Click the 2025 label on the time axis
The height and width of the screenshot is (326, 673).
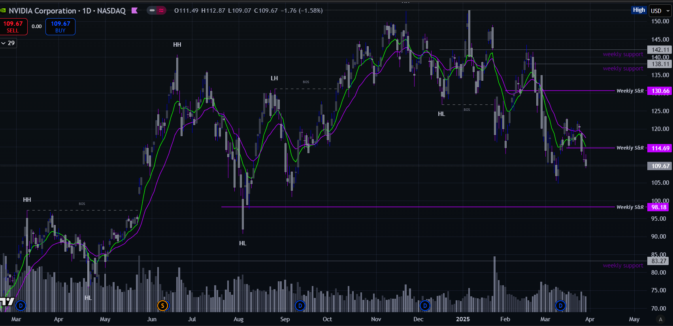463,319
